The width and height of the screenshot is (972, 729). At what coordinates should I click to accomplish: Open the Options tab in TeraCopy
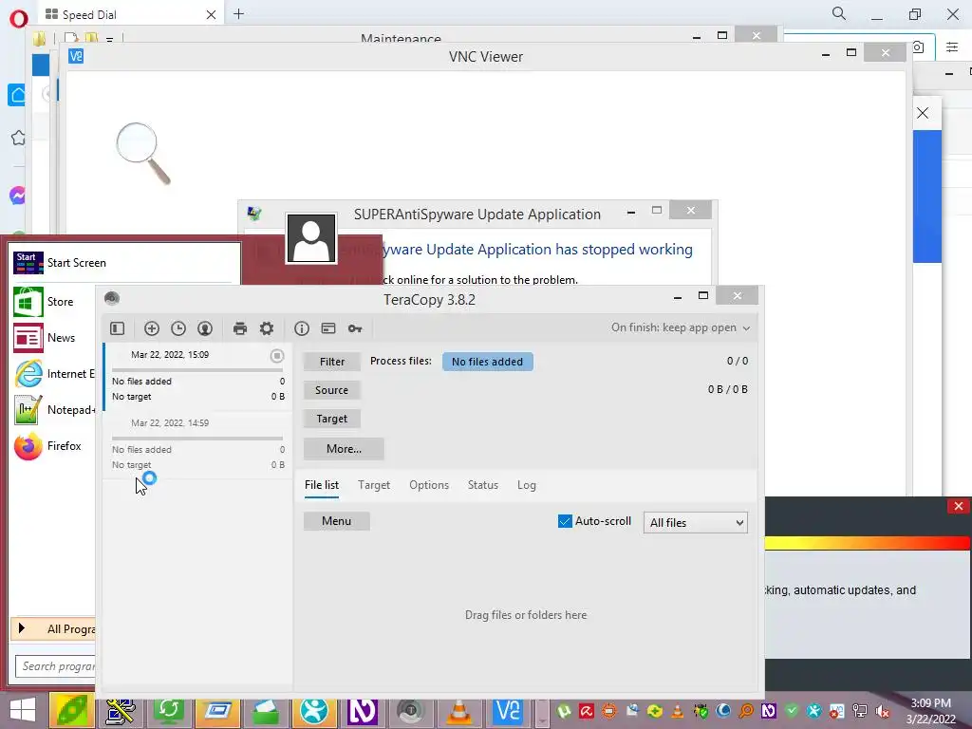tap(429, 485)
